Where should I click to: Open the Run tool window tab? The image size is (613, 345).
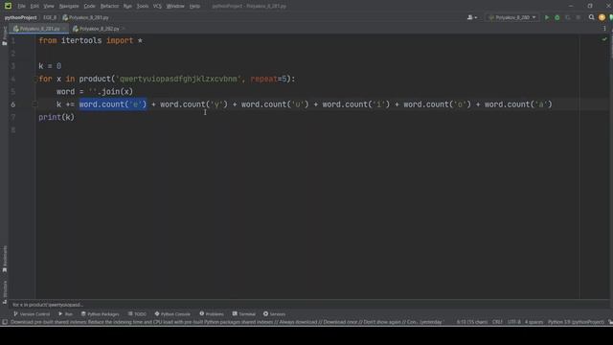pyautogui.click(x=65, y=314)
